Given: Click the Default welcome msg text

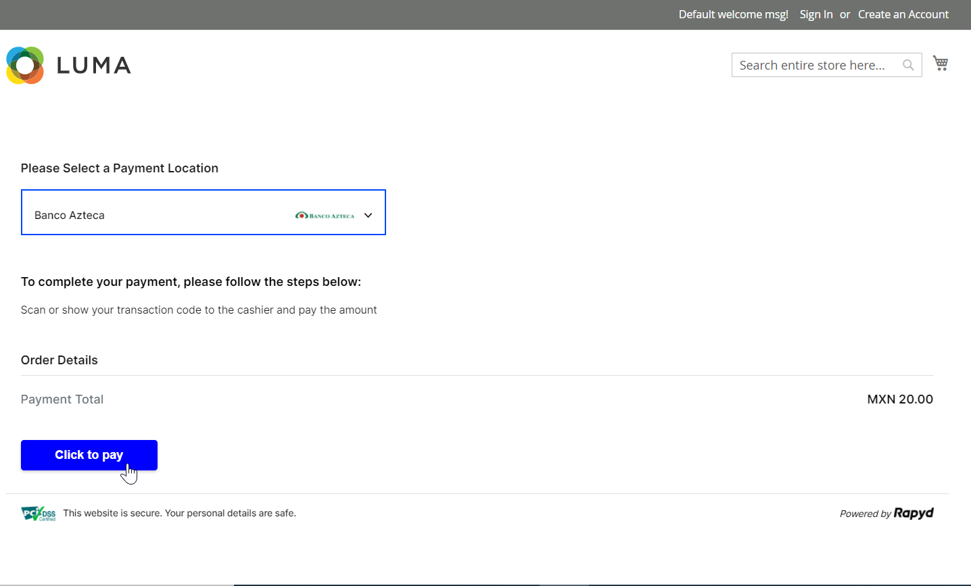Looking at the screenshot, I should click(733, 14).
